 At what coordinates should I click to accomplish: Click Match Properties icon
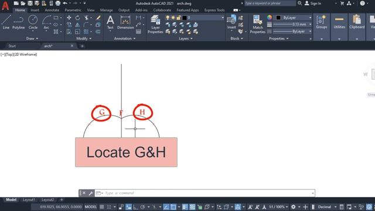[258, 24]
